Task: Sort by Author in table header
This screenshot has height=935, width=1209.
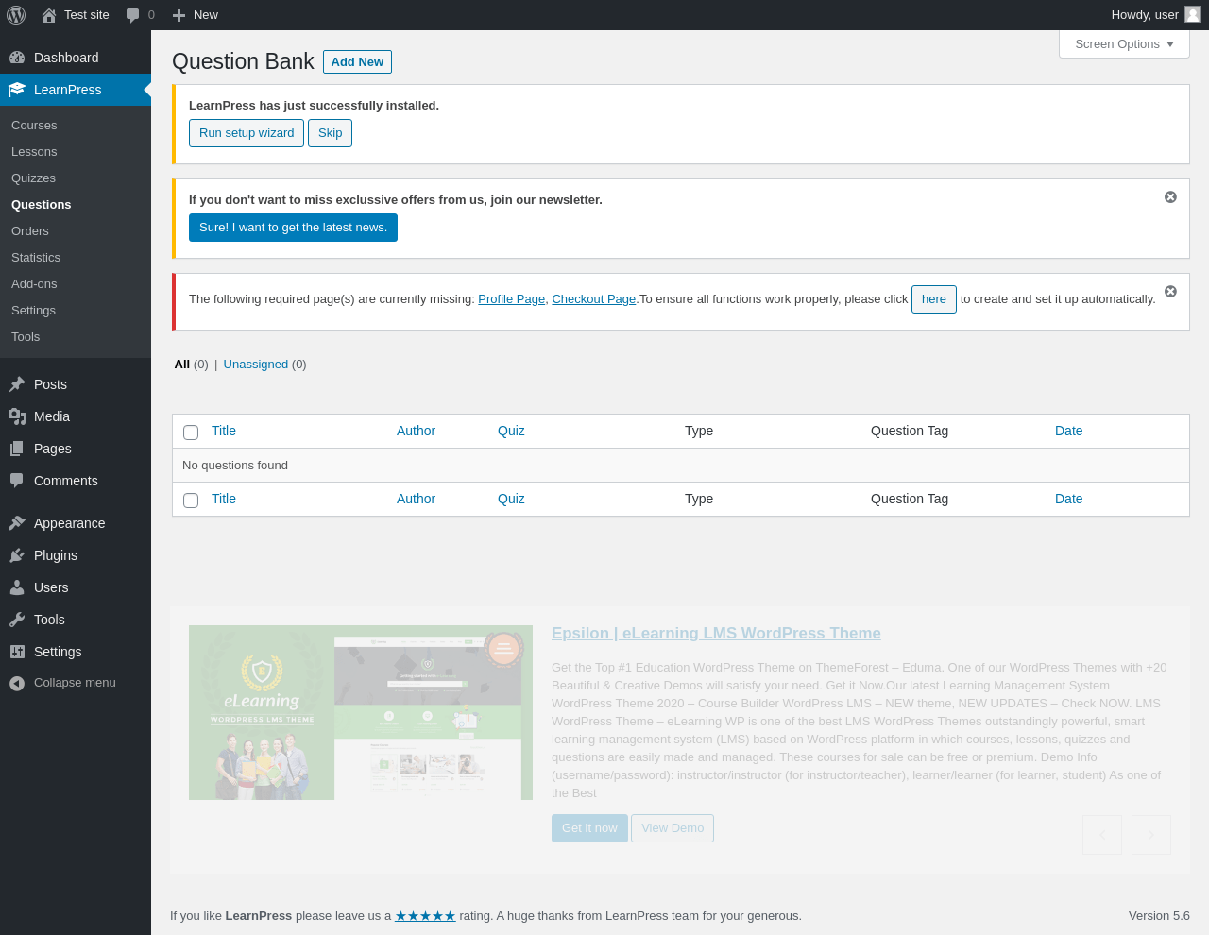Action: tap(416, 431)
